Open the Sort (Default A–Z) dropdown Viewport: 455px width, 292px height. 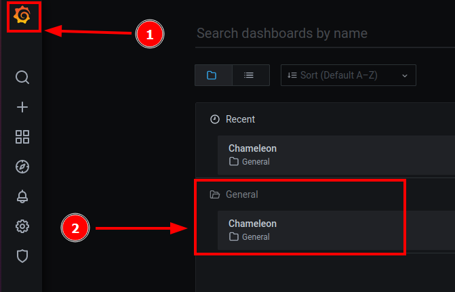(x=347, y=75)
